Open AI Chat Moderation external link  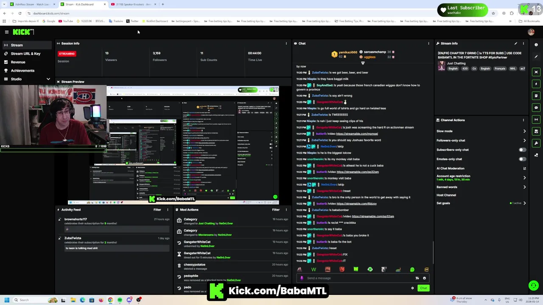pos(524,168)
